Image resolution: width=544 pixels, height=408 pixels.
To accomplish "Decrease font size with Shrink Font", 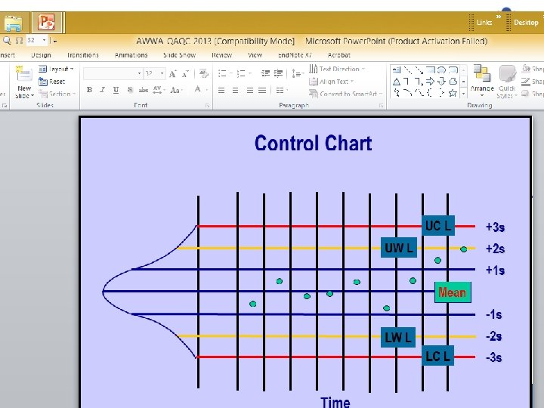I will click(x=186, y=73).
